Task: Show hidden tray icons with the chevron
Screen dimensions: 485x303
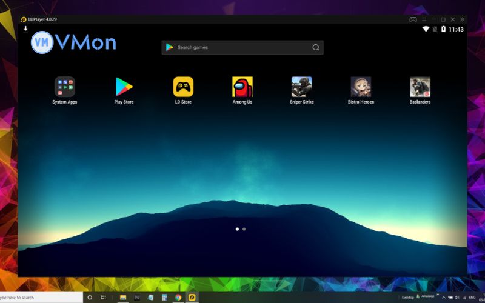Action: click(444, 298)
